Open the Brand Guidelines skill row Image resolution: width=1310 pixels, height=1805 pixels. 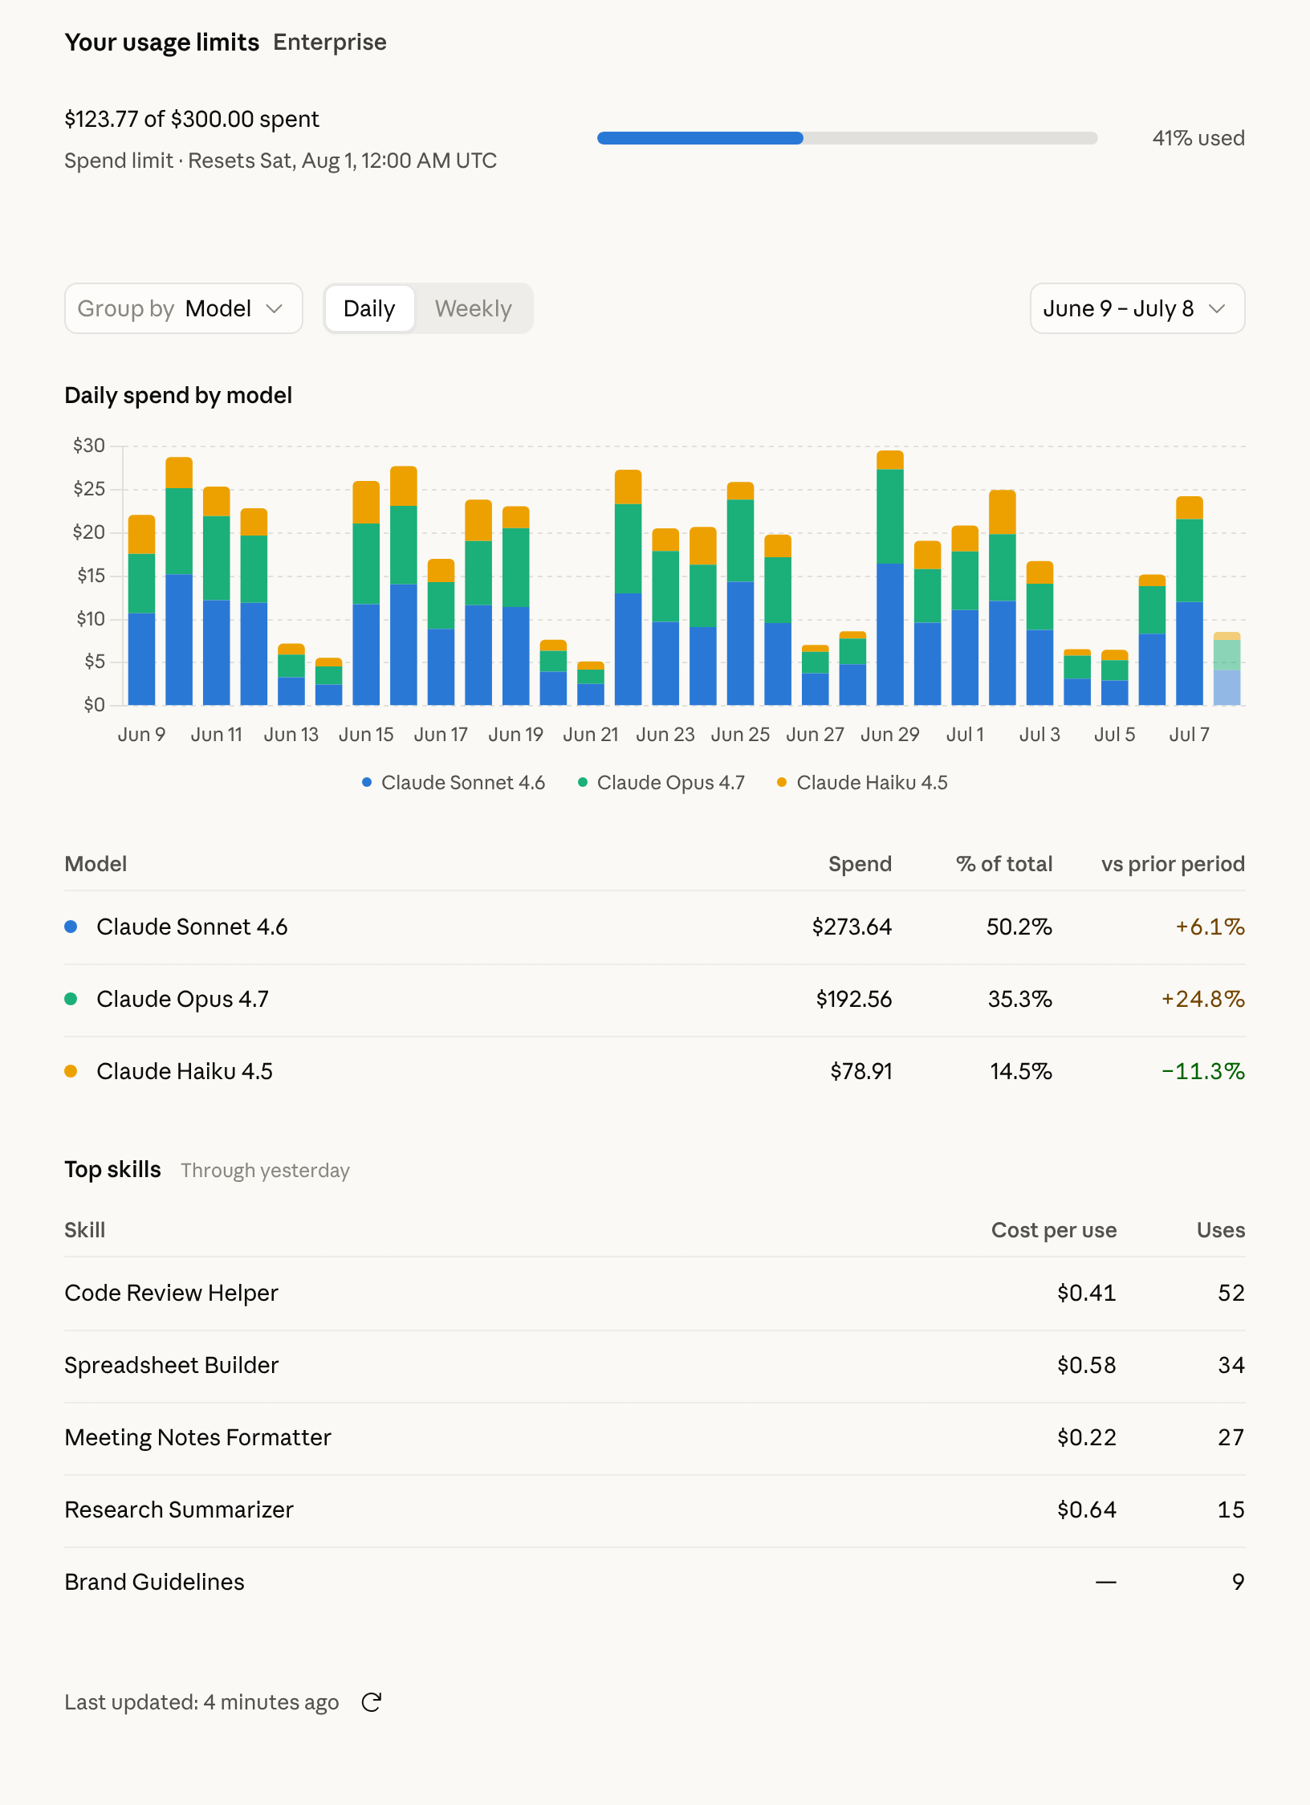tap(655, 1582)
